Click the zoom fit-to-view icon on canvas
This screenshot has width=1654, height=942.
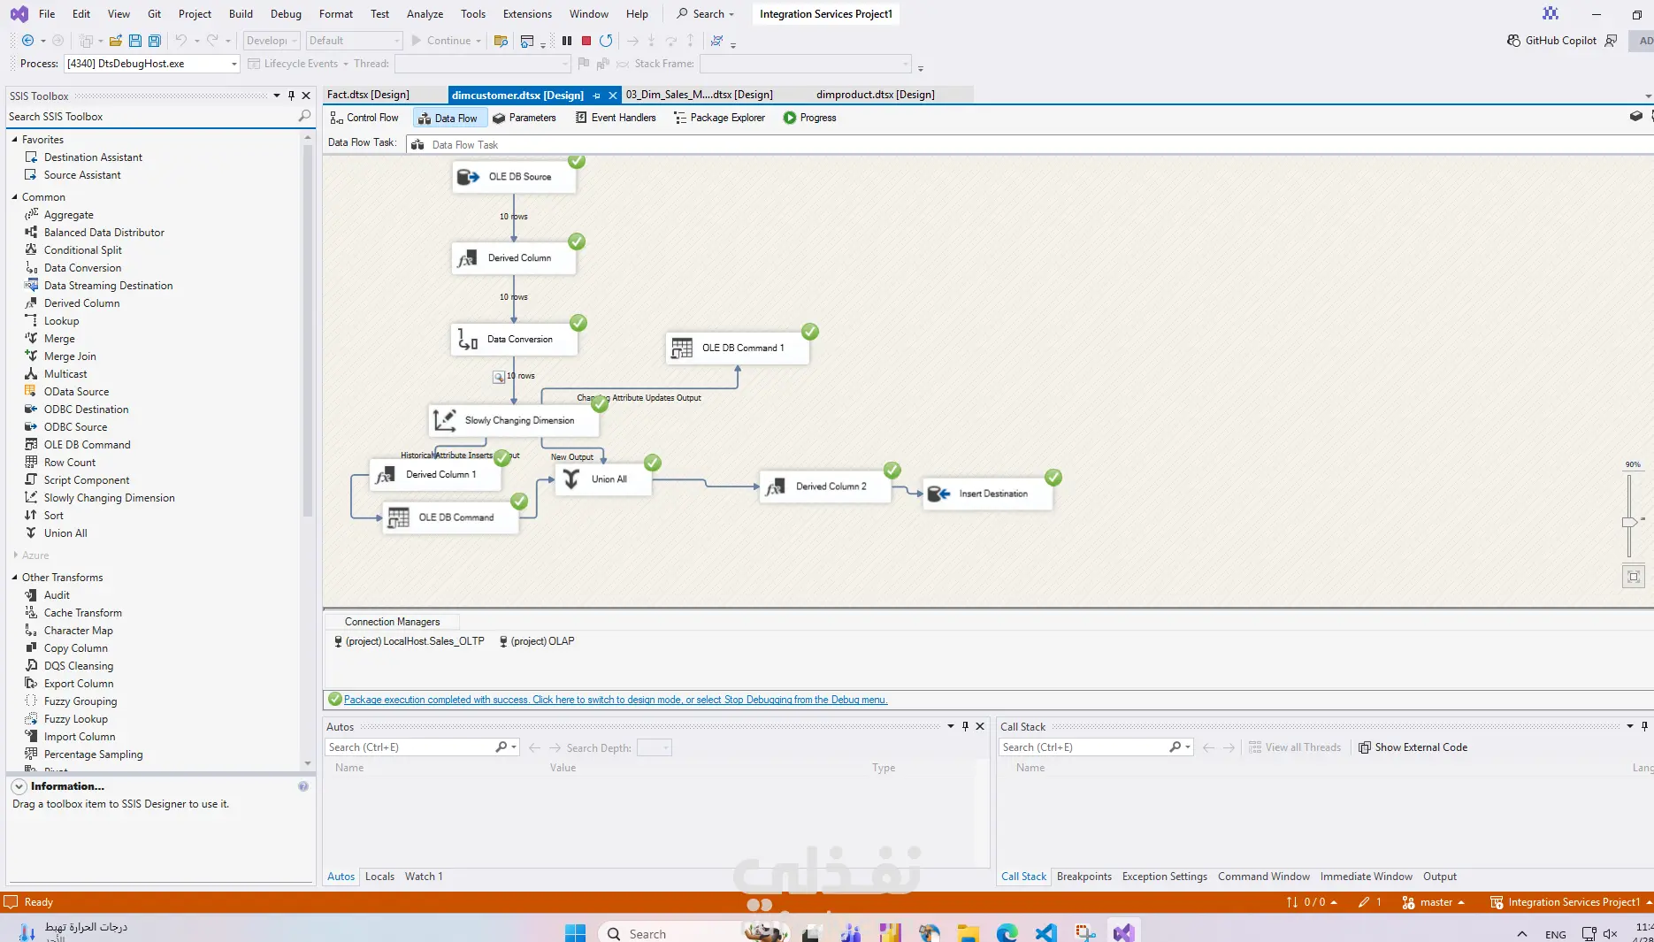[1633, 577]
